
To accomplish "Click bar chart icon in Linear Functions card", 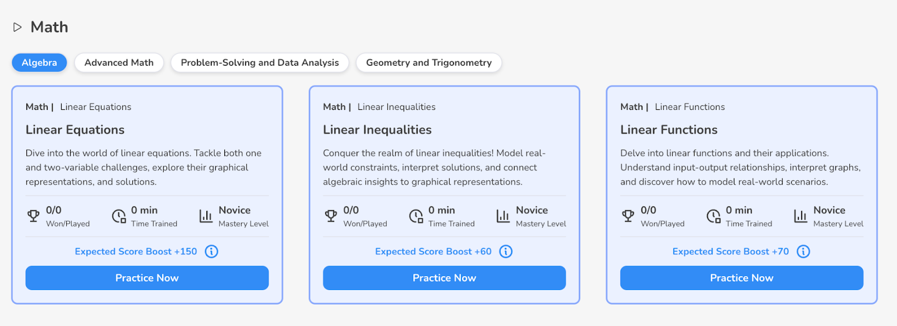I will (800, 216).
